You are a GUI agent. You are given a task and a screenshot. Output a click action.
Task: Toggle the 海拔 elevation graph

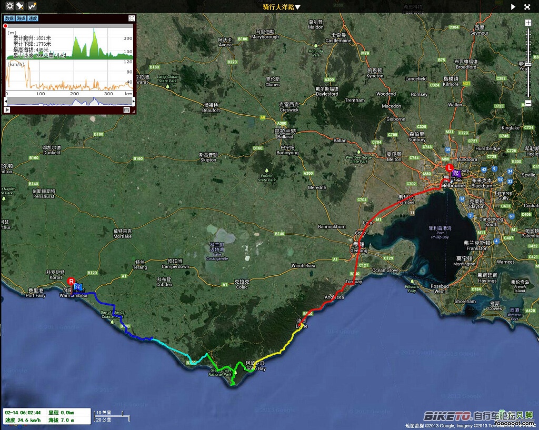[21, 18]
